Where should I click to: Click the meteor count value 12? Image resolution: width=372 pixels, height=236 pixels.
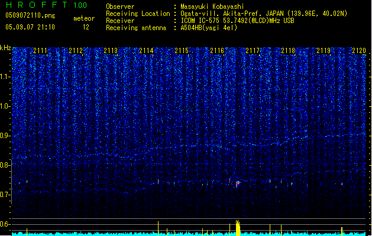86,27
